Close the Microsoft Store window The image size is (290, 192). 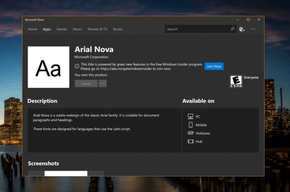point(259,20)
